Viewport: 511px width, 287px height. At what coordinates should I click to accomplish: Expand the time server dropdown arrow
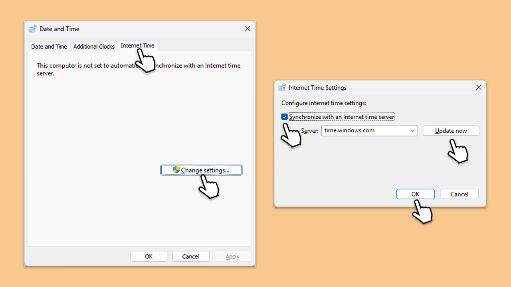[x=413, y=131]
